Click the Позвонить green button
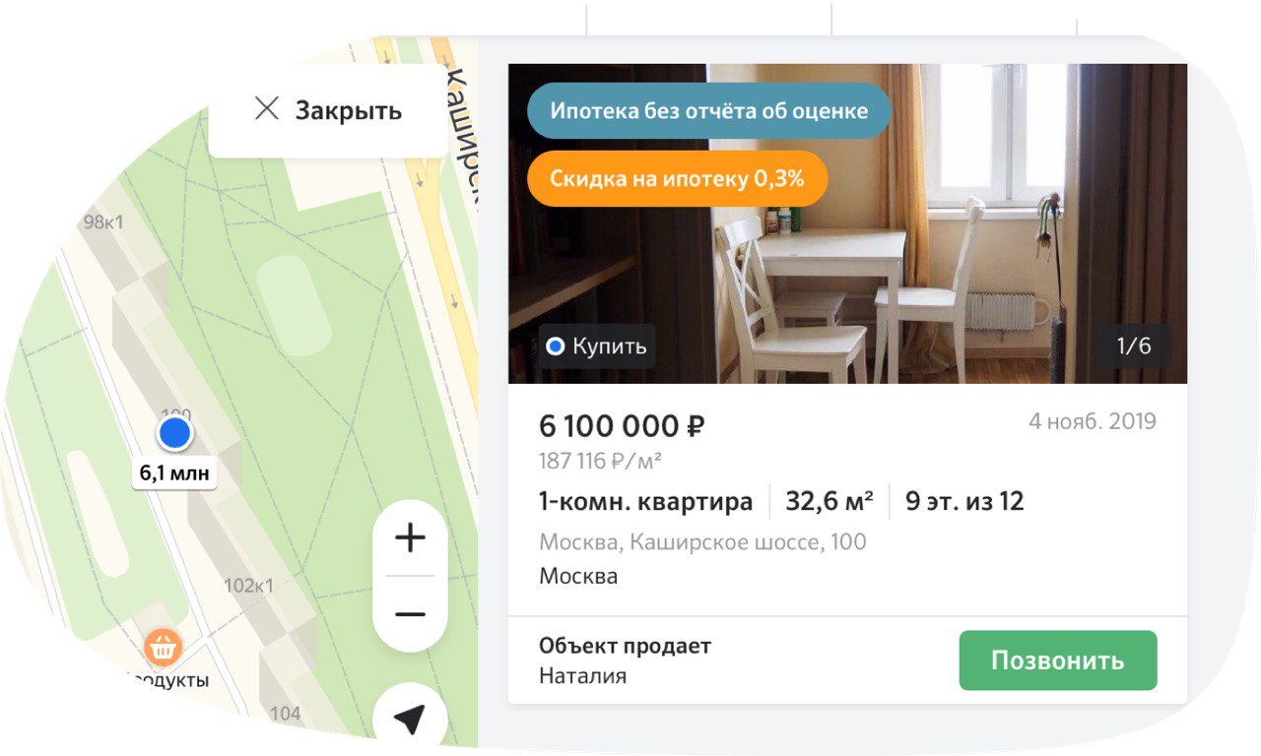Screen dimensions: 1261x756 click(1058, 661)
